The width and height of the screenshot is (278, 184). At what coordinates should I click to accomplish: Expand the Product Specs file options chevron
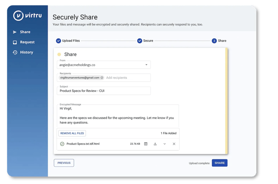pos(164,144)
